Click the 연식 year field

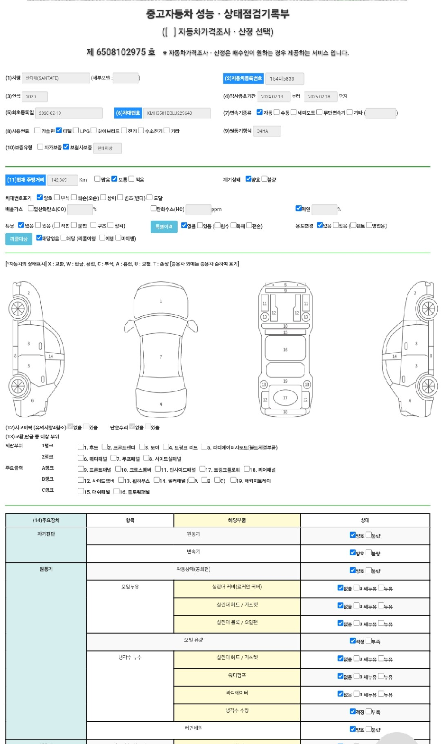pos(35,97)
